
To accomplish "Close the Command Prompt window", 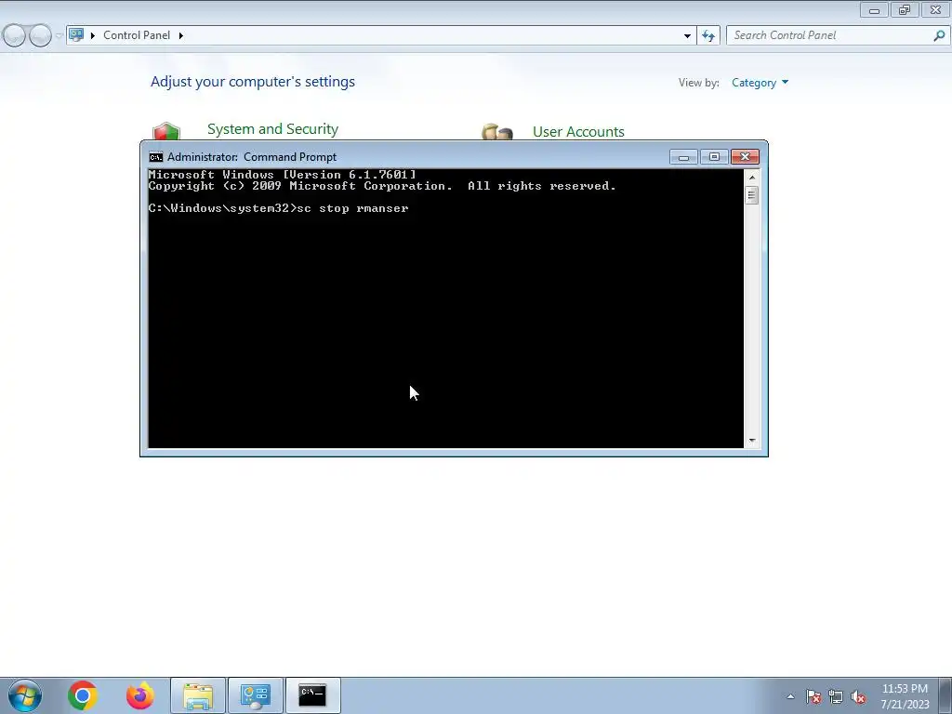I will tap(745, 157).
